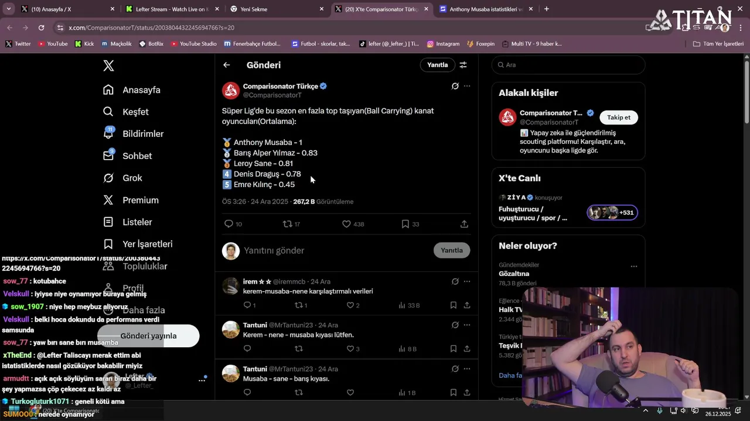This screenshot has height=421, width=750.
Task: Open Comparisonator Türkçe profile avatar
Action: [x=231, y=91]
